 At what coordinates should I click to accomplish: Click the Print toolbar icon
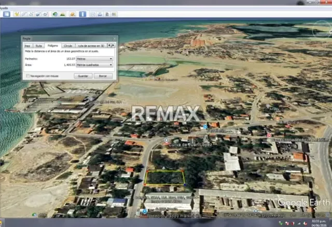coord(100,15)
